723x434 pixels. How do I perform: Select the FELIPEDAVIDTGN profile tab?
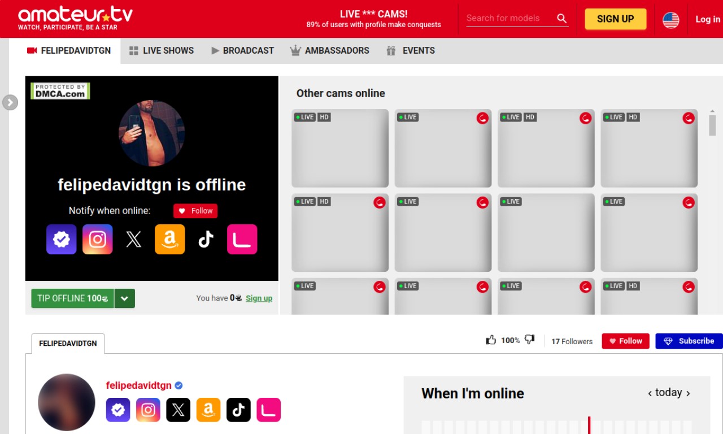pos(68,343)
